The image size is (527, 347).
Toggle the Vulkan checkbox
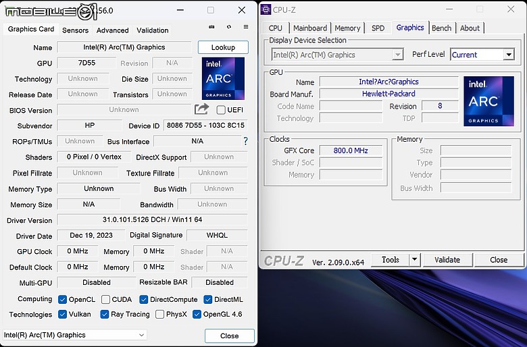[62, 314]
